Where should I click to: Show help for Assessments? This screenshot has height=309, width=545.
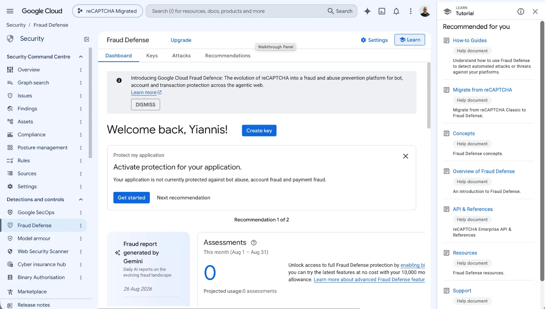pos(253,243)
